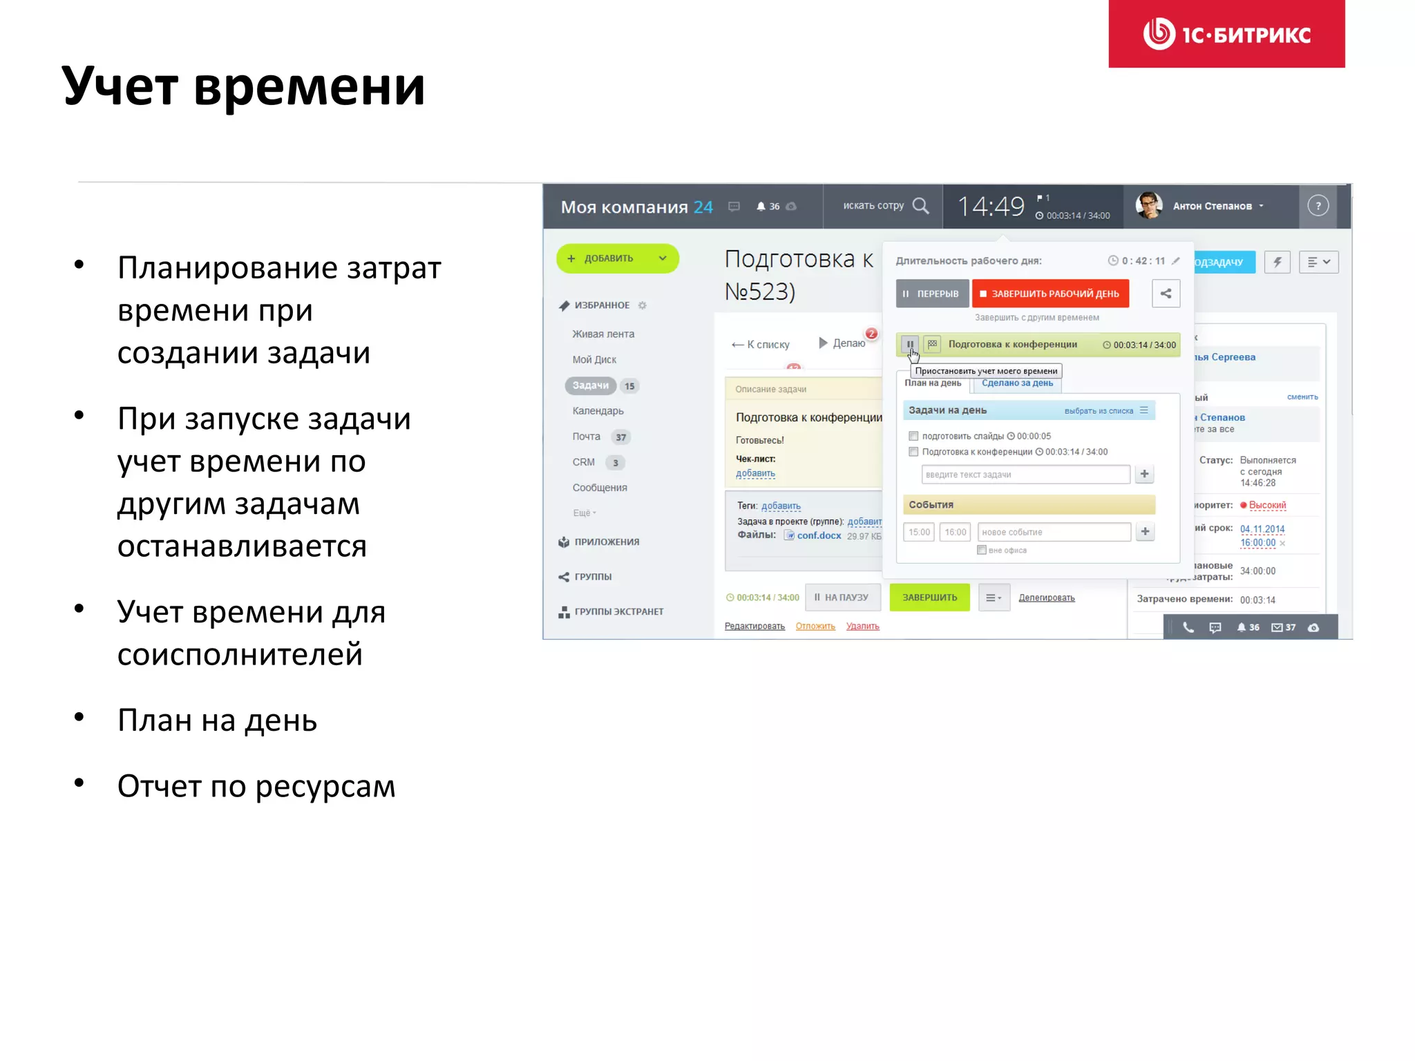Screen dimensions: 1415x1061
Task: Click the flag icon next to pause button
Action: pos(932,344)
